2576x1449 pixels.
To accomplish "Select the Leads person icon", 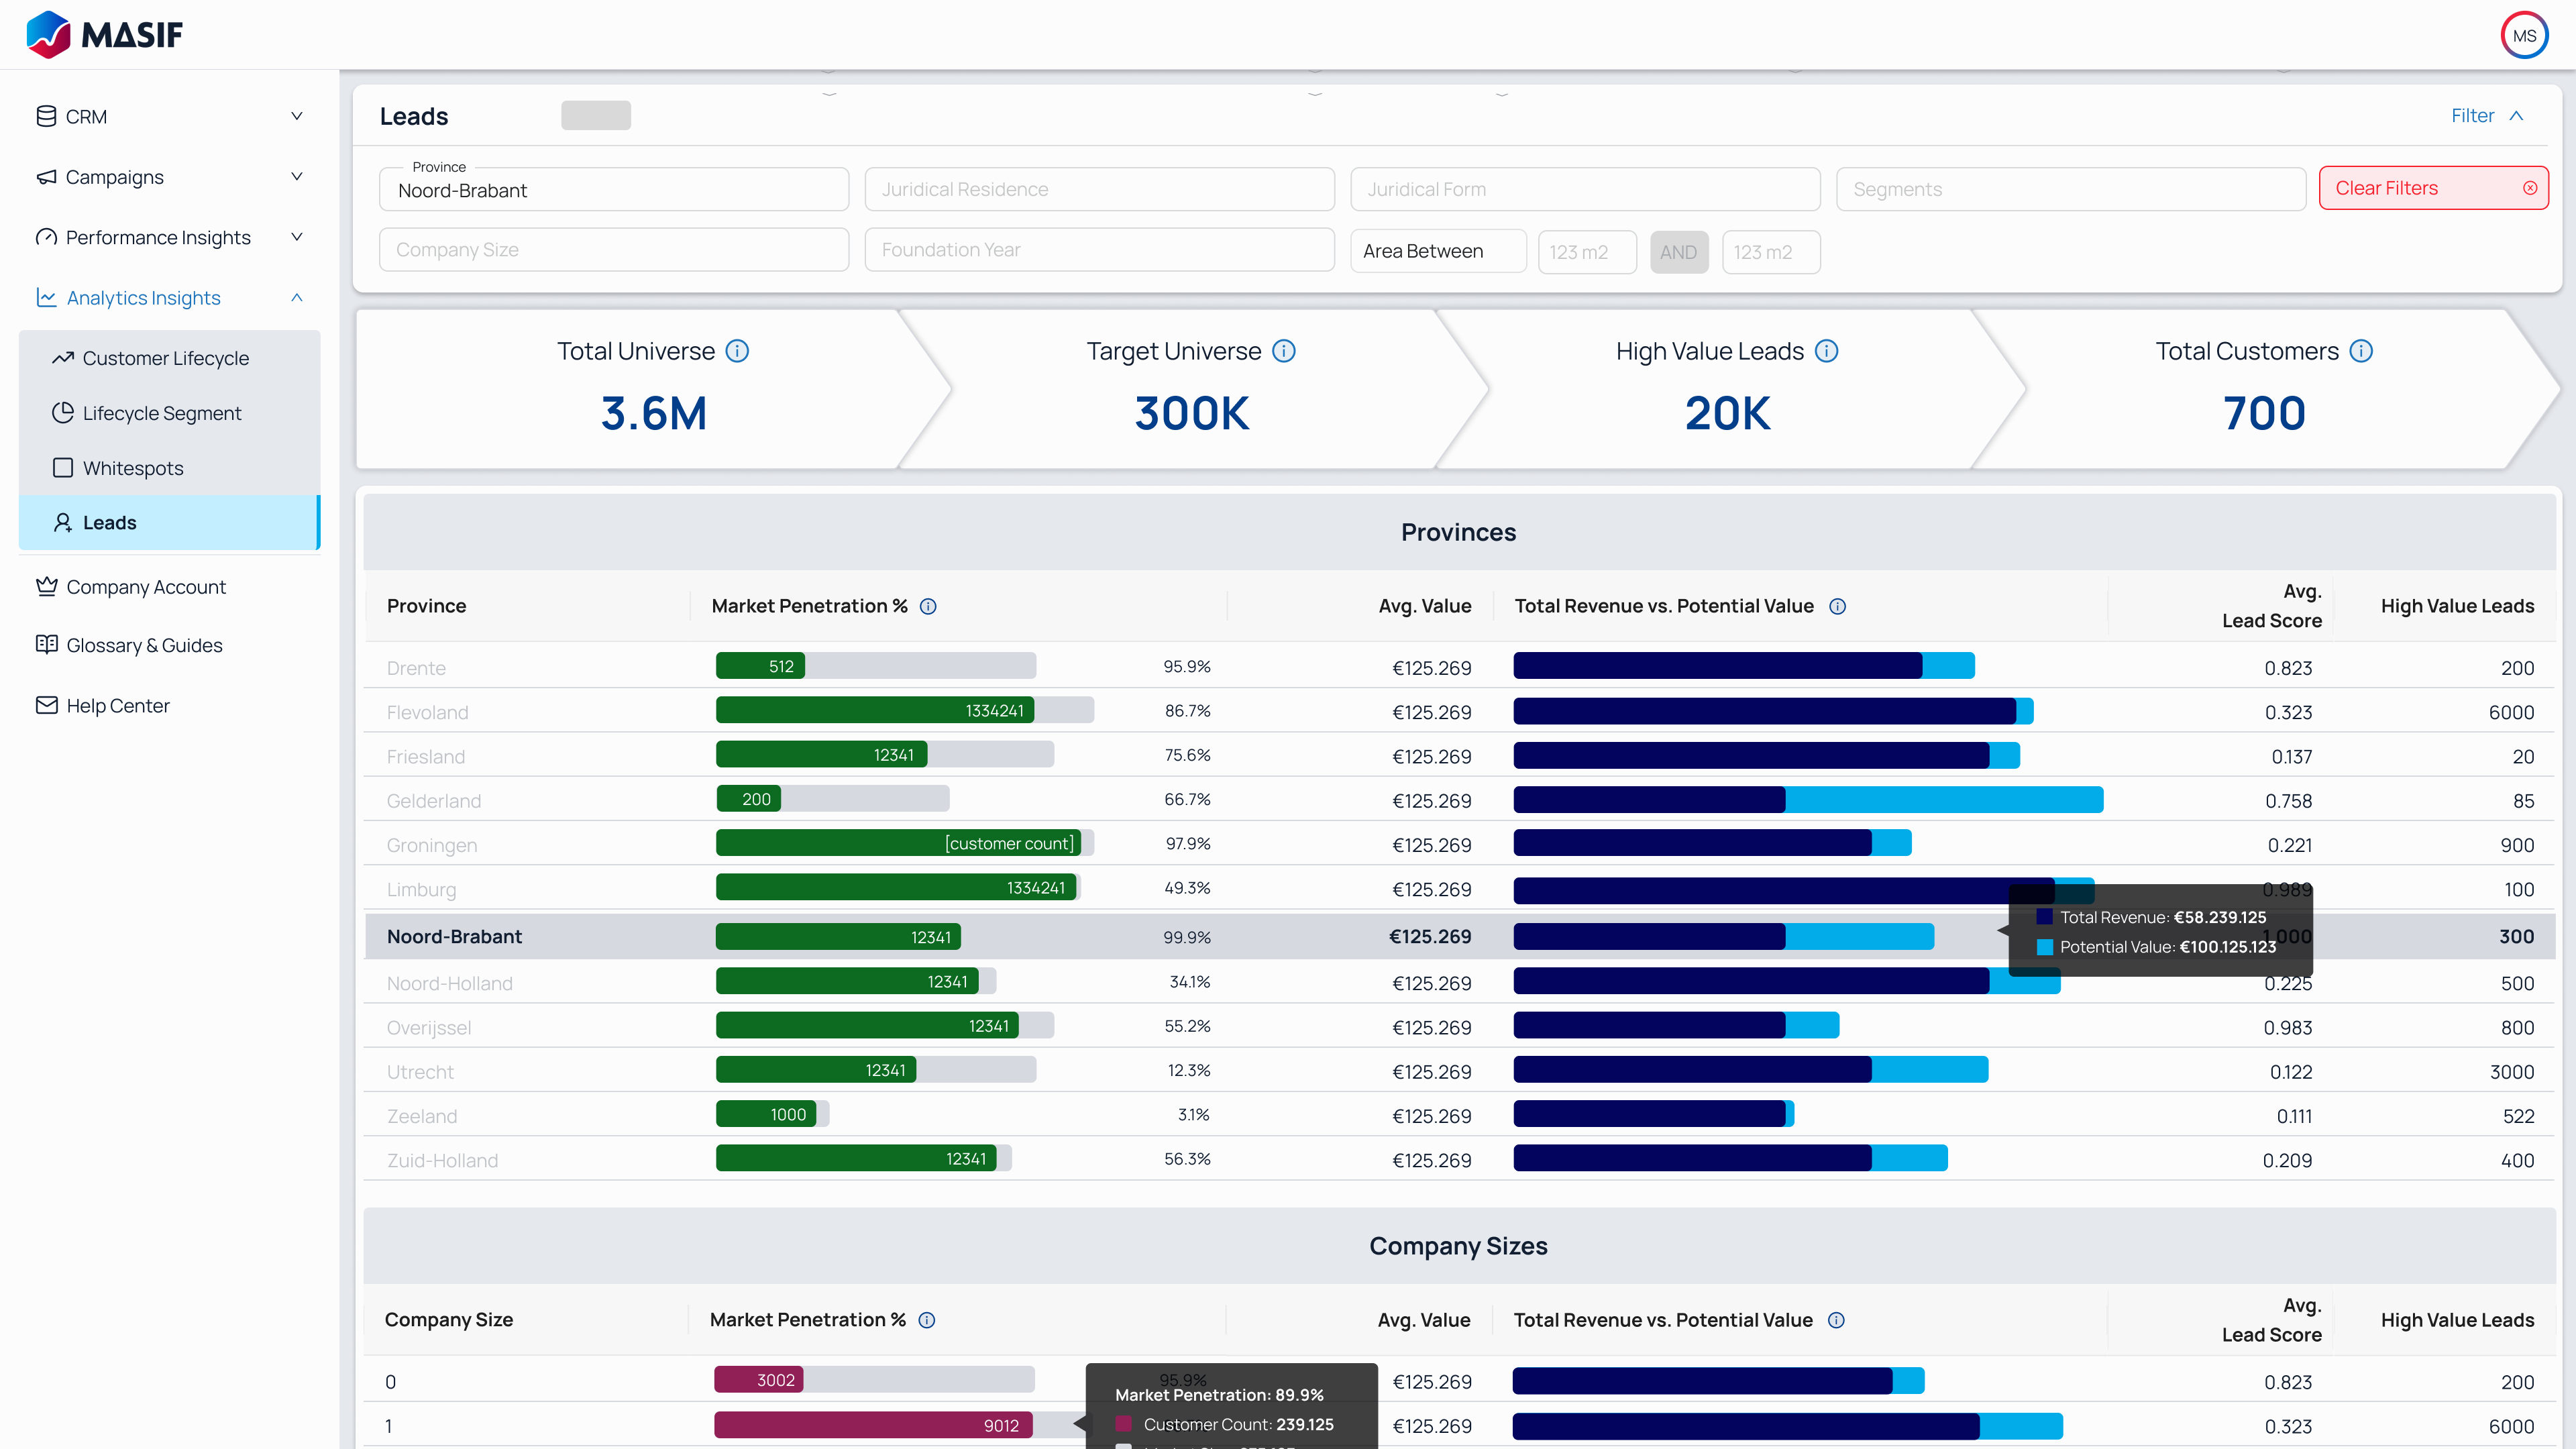I will tap(62, 522).
